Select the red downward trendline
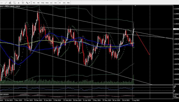 click(x=143, y=43)
